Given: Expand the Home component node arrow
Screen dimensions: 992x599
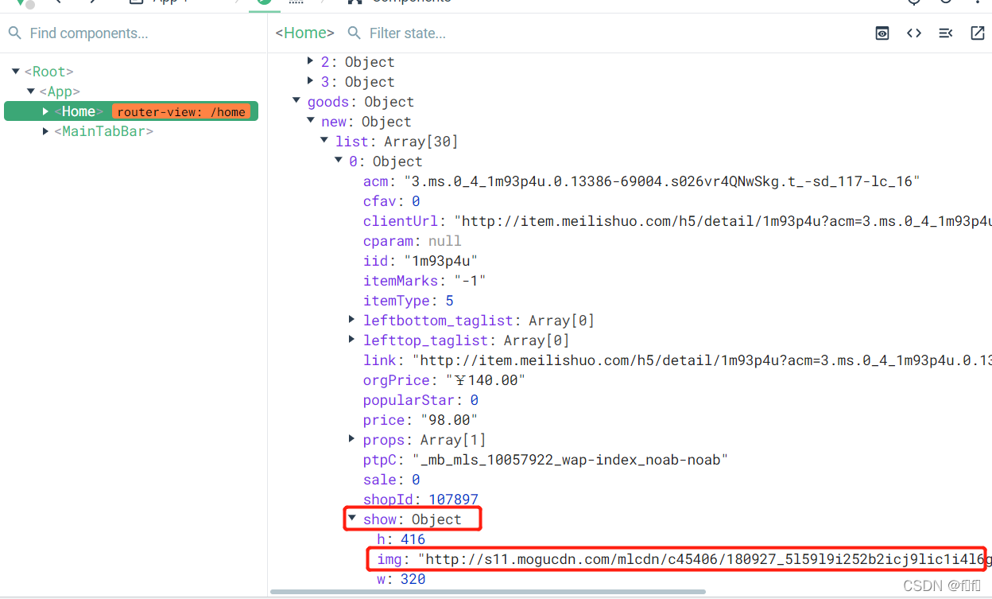Looking at the screenshot, I should [46, 111].
